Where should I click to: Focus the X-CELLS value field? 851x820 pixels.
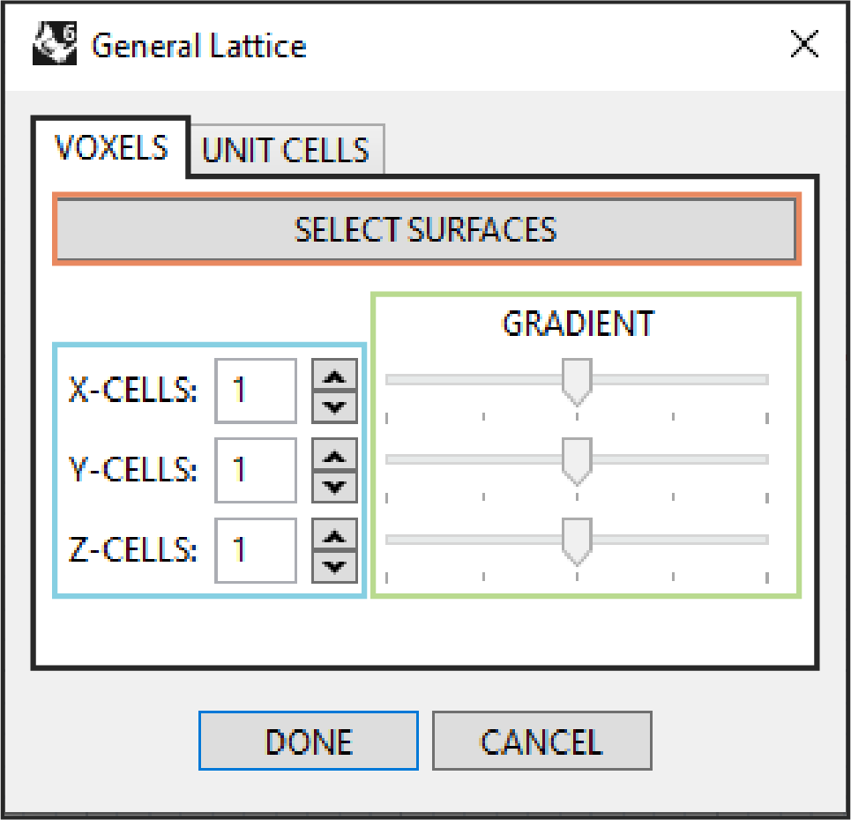pyautogui.click(x=256, y=391)
